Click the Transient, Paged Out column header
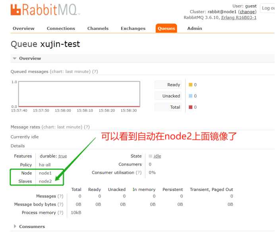275x232 pixels. click(x=211, y=190)
